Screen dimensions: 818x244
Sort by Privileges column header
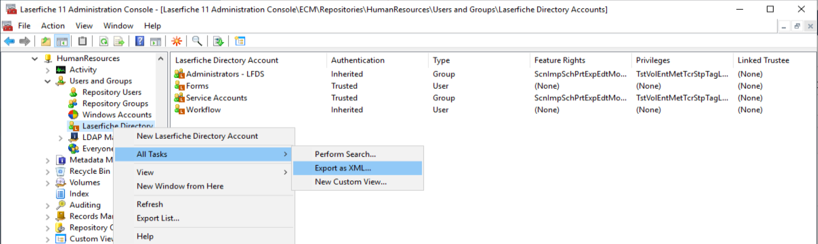(x=682, y=60)
